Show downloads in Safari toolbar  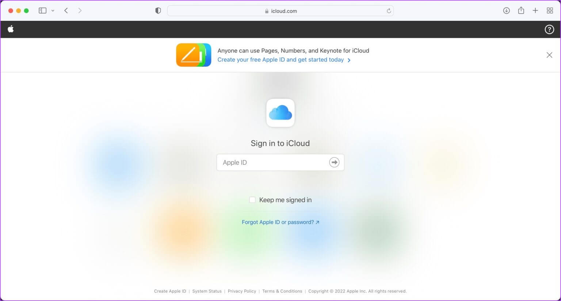[506, 11]
